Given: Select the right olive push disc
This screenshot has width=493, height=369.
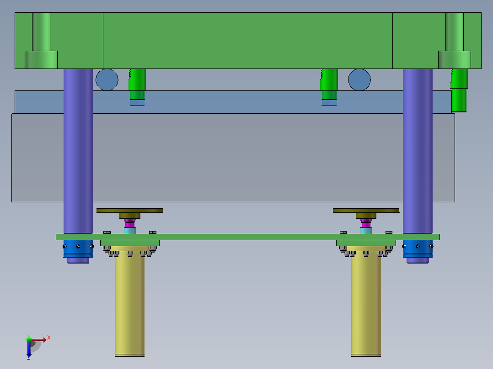Looking at the screenshot, I should tap(366, 211).
